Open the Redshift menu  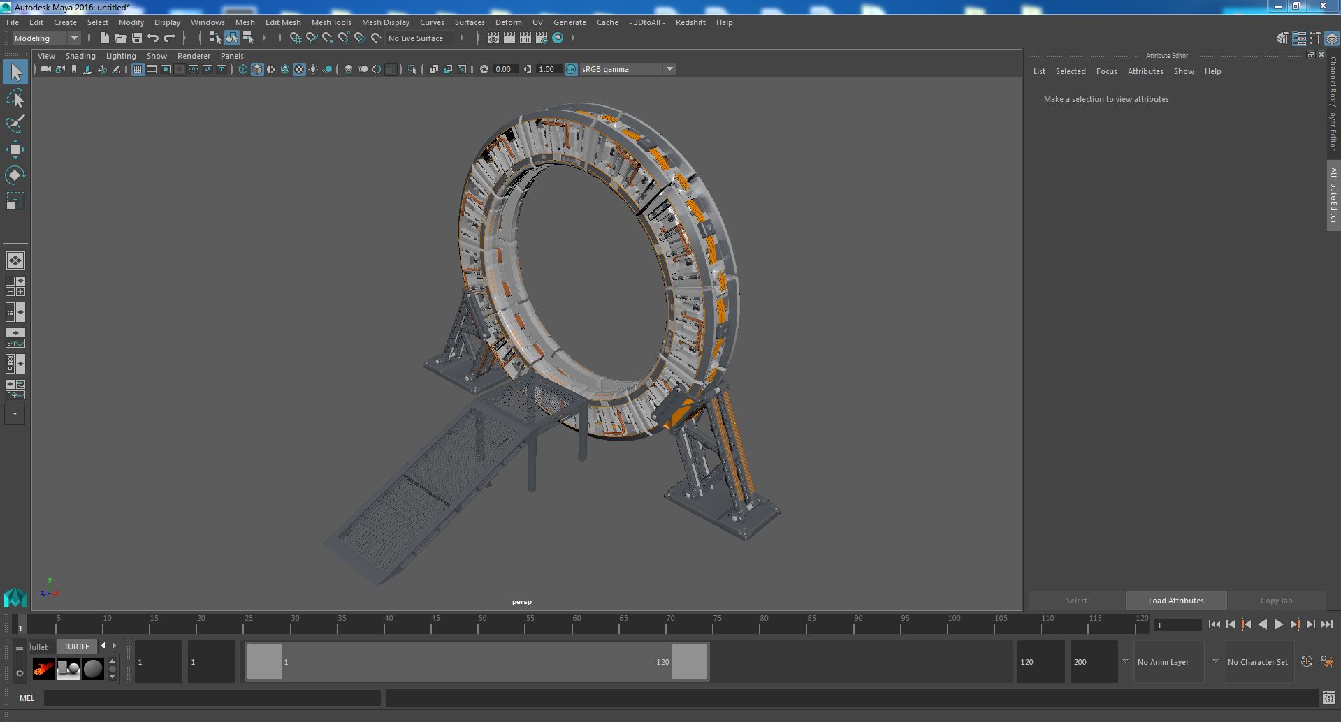pos(690,22)
